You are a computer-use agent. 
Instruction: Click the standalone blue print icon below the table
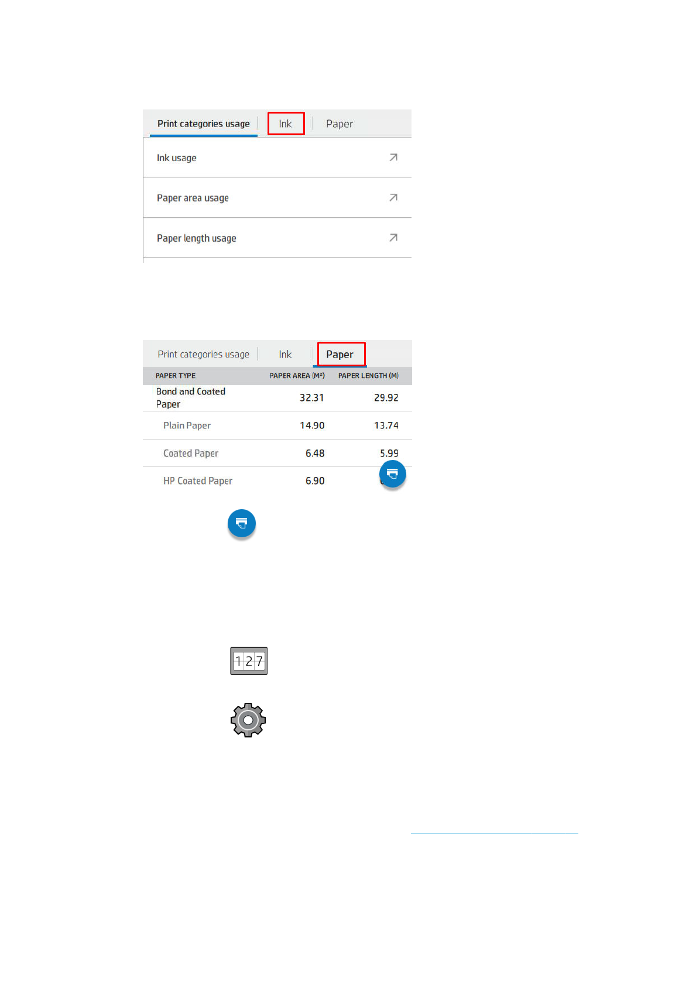coord(242,523)
